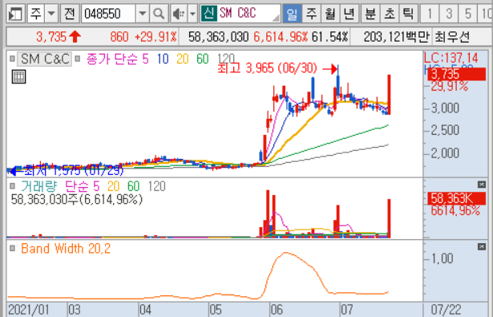Toggle the SM C&C series marker square
The width and height of the screenshot is (493, 317).
(x=12, y=59)
